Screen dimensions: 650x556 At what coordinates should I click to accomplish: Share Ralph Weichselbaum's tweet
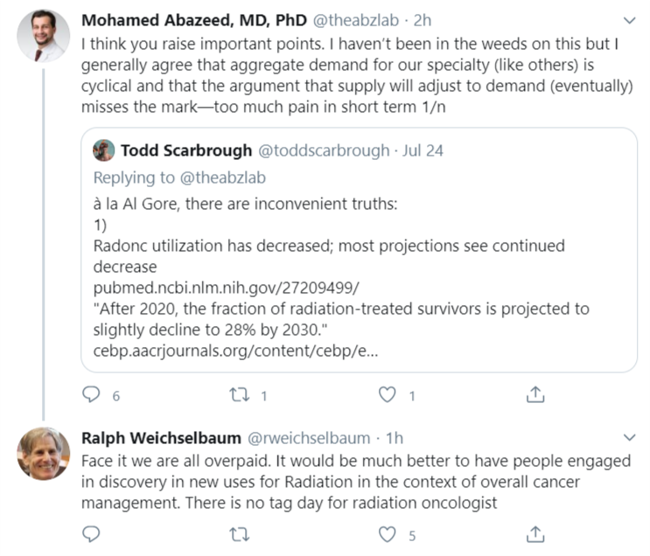tap(535, 533)
